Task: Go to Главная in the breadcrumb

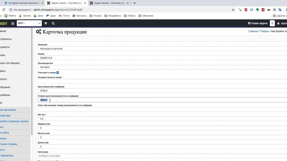Action: (x=253, y=31)
